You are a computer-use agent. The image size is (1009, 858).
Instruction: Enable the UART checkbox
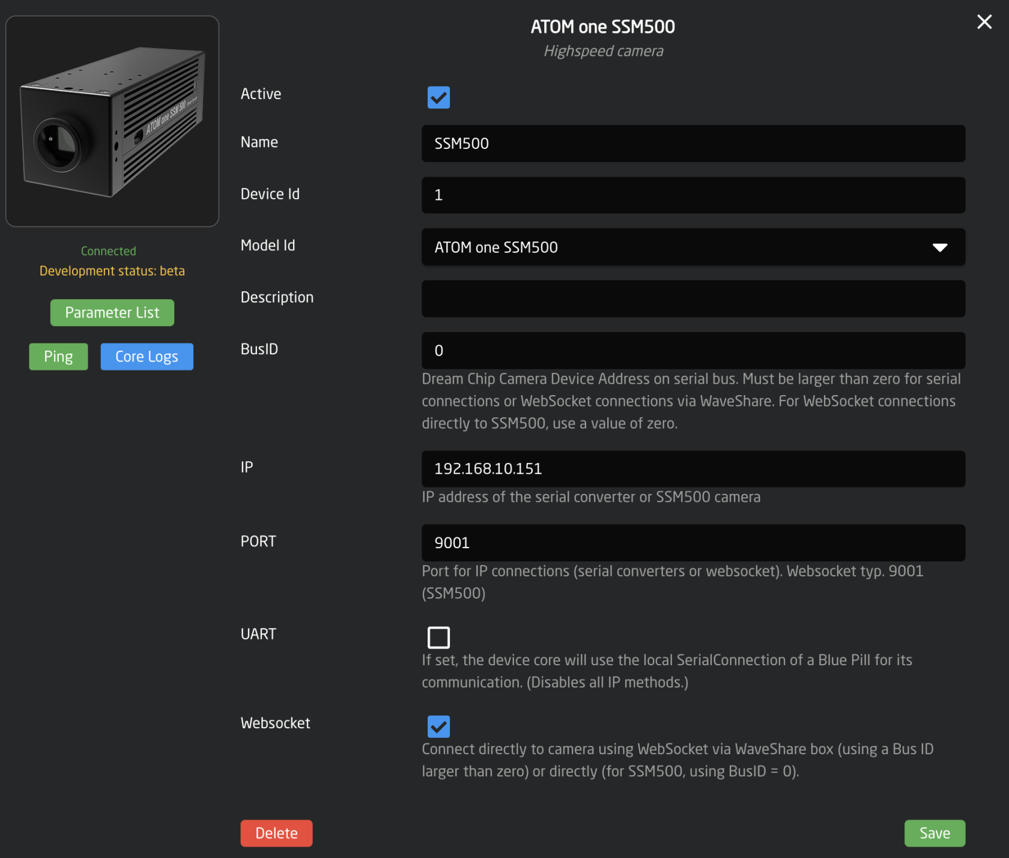[438, 637]
